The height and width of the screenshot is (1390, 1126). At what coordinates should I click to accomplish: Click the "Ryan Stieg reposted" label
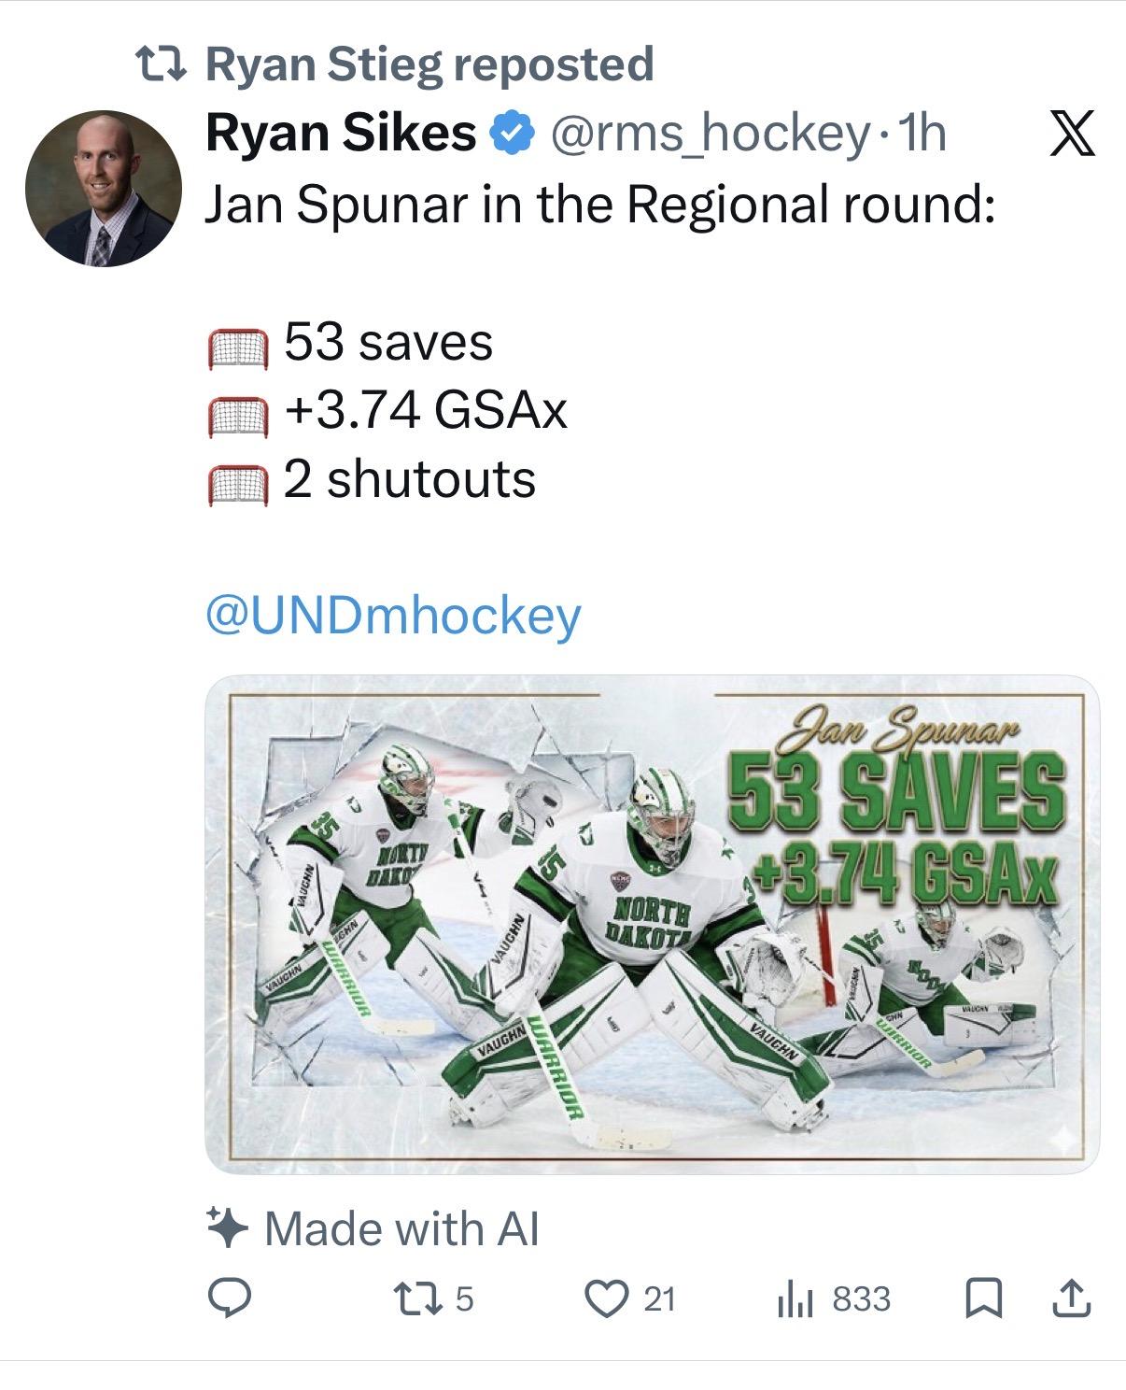(x=429, y=64)
